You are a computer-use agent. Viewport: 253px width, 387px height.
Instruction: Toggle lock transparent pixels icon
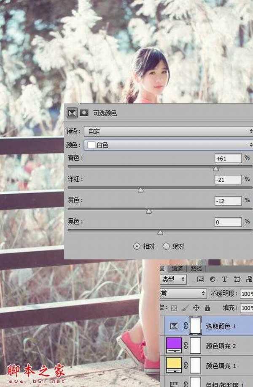(x=174, y=308)
